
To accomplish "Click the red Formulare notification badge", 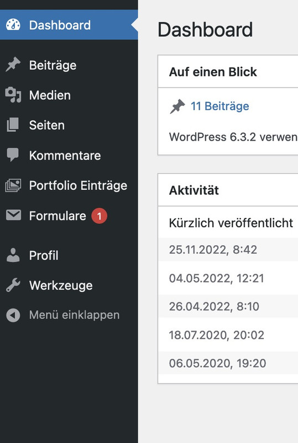I will click(99, 216).
